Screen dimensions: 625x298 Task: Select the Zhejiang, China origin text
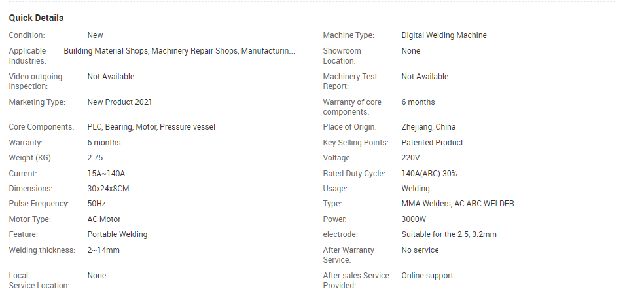click(x=429, y=127)
